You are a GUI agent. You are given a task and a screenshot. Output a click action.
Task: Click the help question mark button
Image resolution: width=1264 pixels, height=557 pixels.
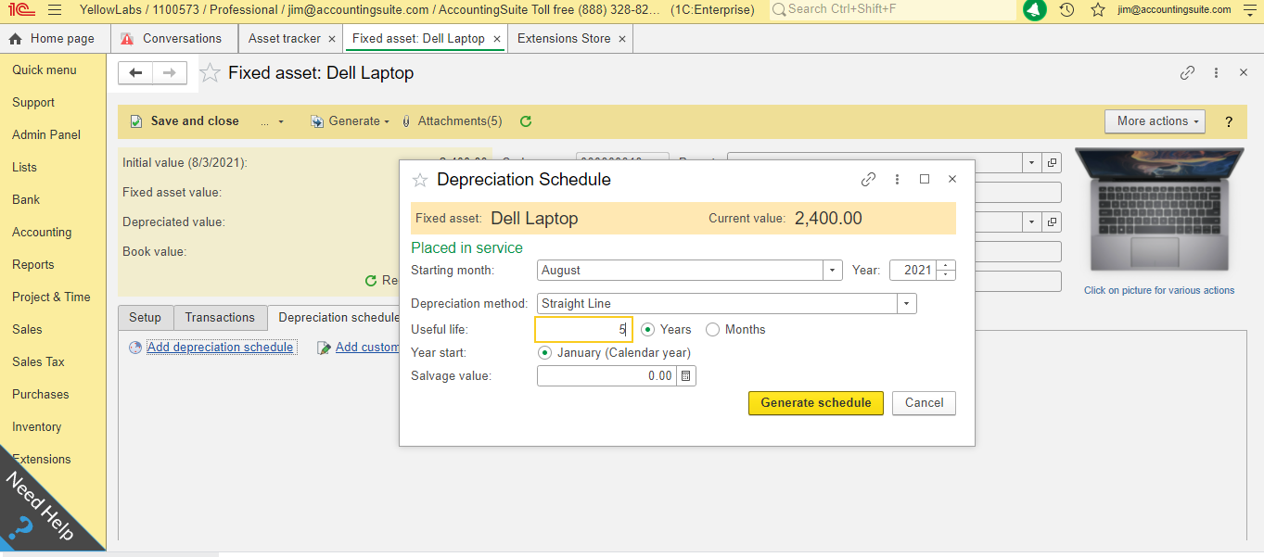1230,122
